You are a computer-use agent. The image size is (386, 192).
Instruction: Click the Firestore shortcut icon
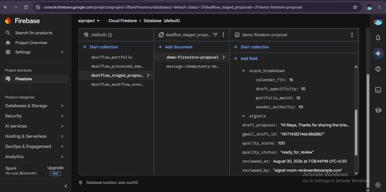pos(8,79)
